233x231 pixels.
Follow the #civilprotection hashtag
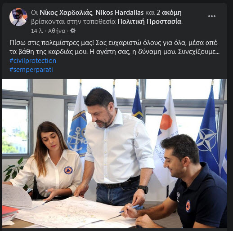click(x=33, y=61)
